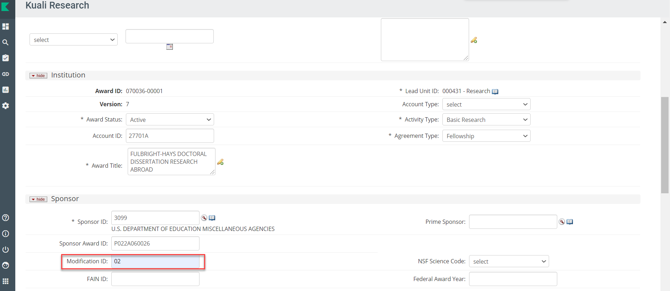Click the Kuali logo icon

click(x=5, y=6)
